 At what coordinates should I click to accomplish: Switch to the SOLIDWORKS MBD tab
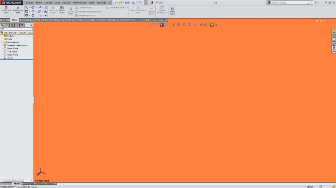point(158,20)
